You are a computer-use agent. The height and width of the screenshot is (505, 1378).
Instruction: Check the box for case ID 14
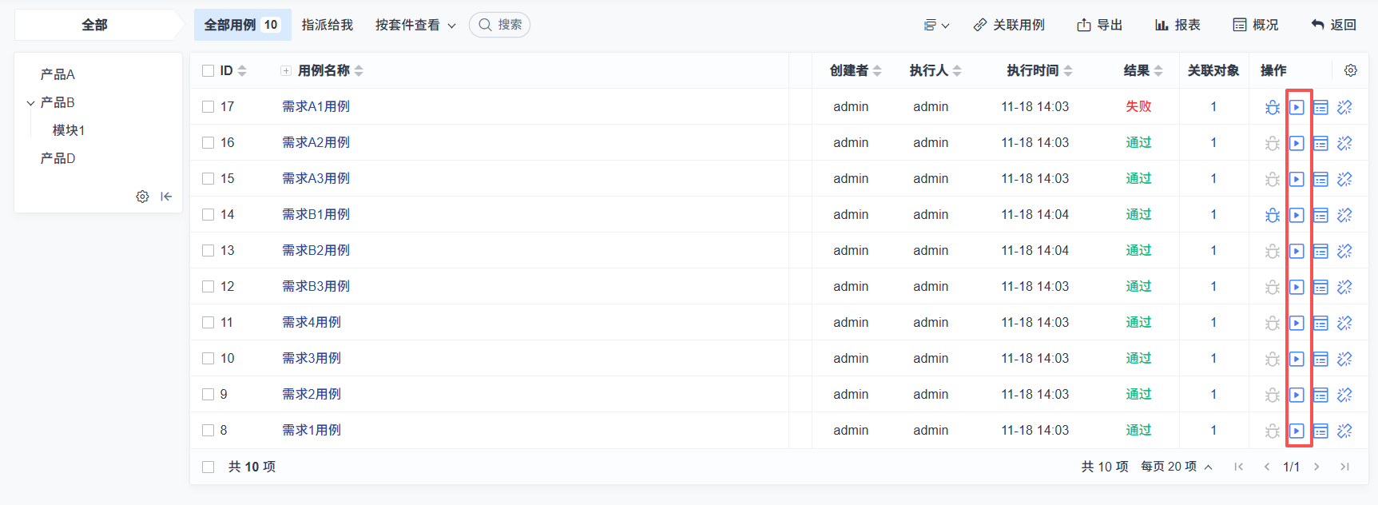pyautogui.click(x=208, y=214)
